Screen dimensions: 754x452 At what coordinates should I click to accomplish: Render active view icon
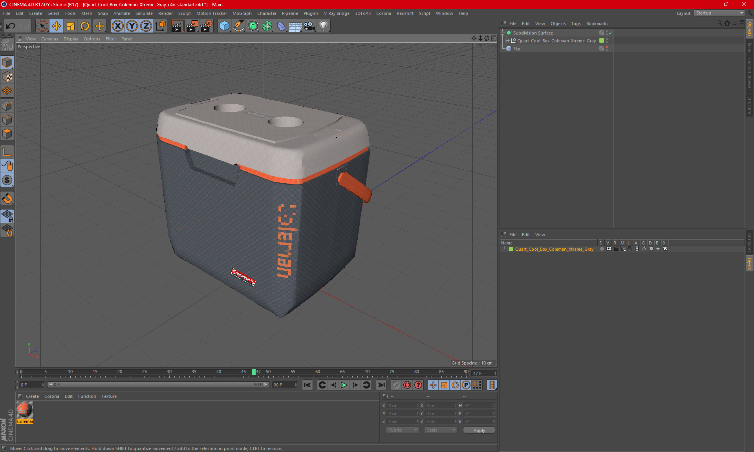[x=178, y=26]
